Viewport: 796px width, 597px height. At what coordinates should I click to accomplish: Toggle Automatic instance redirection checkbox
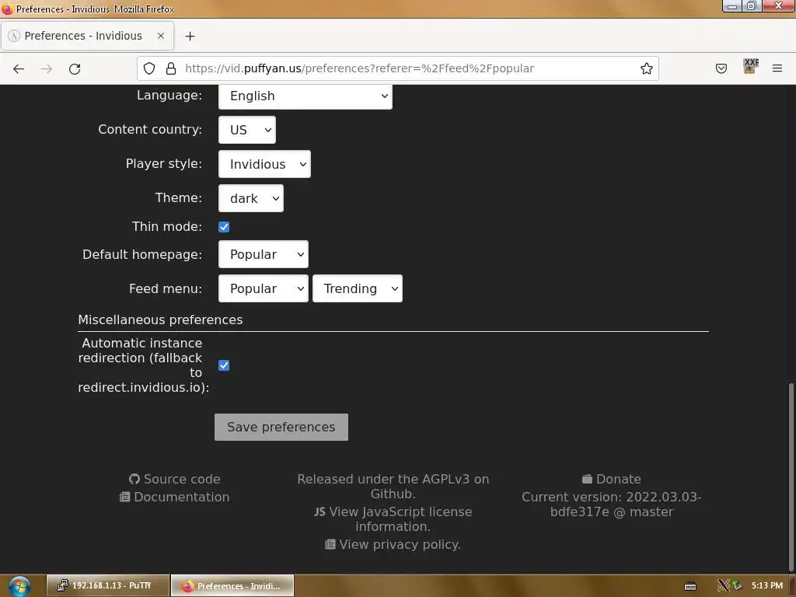[224, 365]
